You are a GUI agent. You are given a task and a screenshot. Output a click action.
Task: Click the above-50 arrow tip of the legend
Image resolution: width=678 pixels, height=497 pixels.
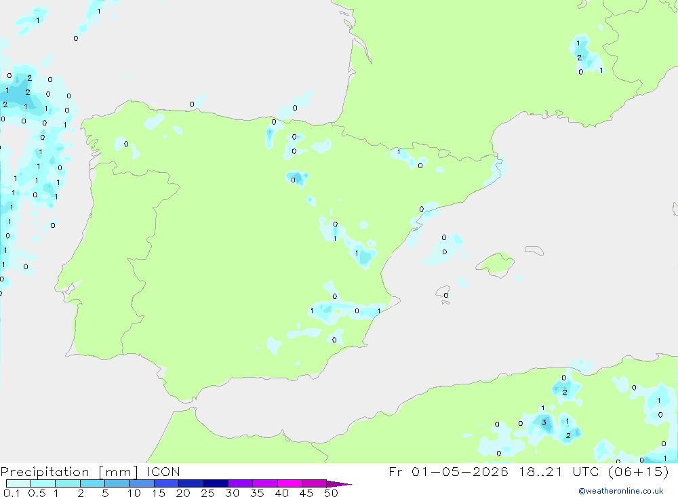[339, 483]
